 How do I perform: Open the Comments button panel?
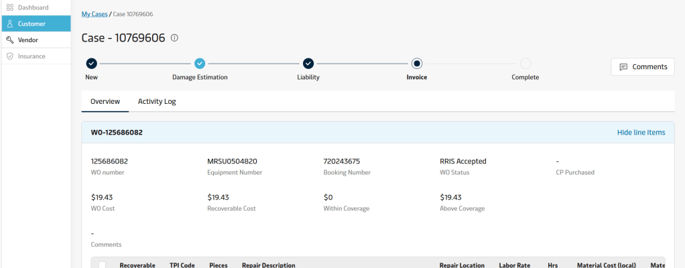tap(642, 67)
